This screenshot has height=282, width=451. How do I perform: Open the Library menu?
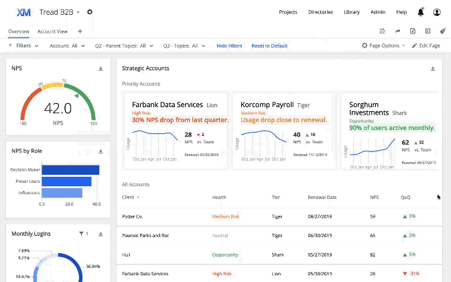pyautogui.click(x=352, y=12)
